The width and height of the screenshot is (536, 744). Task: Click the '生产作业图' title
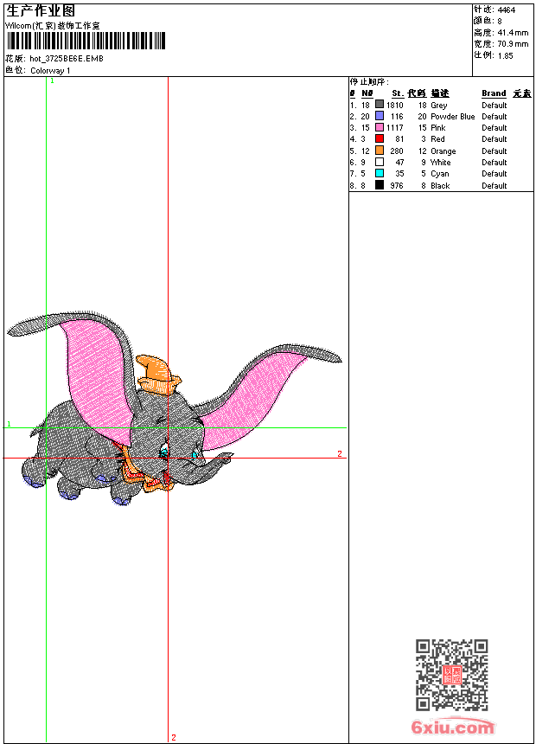tap(41, 11)
